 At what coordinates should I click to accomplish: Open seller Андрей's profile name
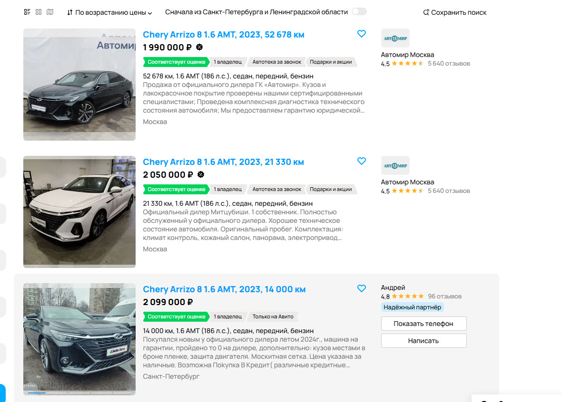[x=393, y=287]
